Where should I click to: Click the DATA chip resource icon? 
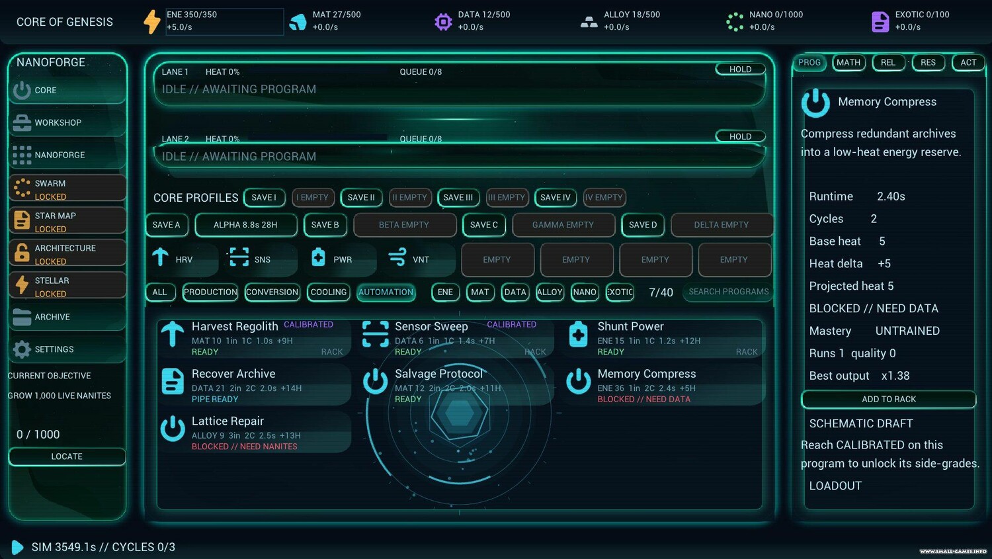point(443,22)
